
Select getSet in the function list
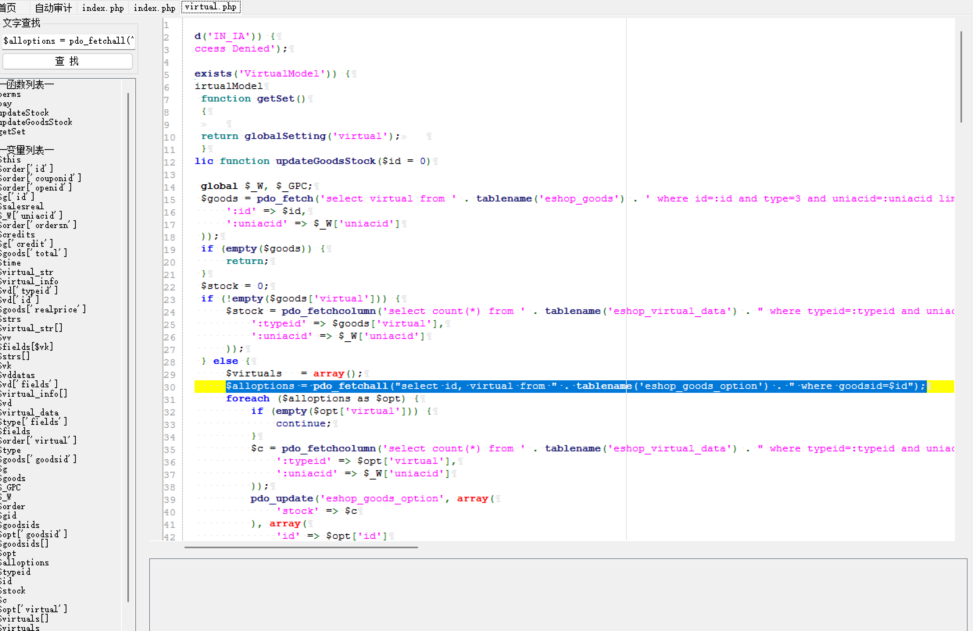[13, 132]
